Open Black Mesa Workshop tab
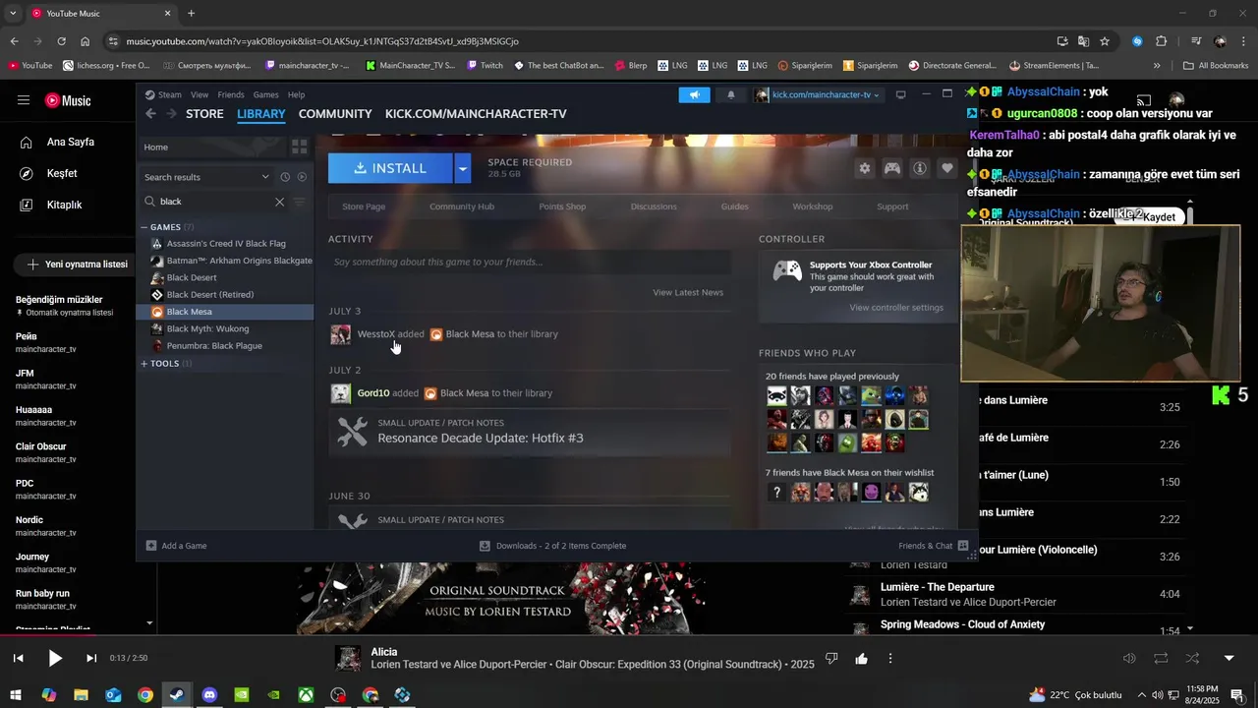1258x708 pixels. coord(813,206)
